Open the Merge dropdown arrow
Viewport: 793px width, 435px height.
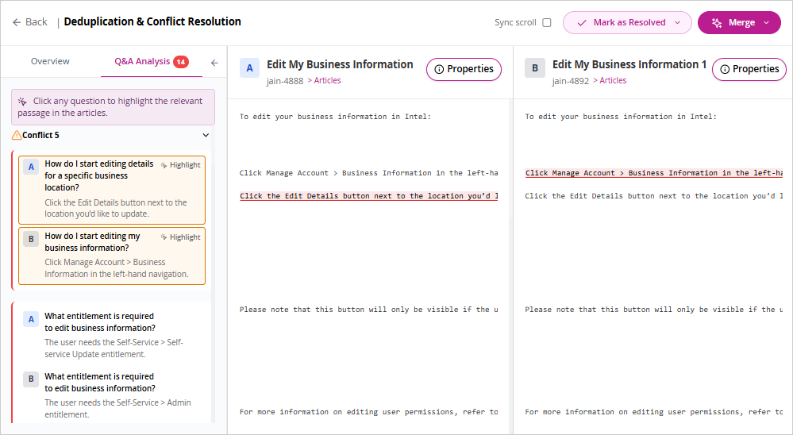point(766,23)
